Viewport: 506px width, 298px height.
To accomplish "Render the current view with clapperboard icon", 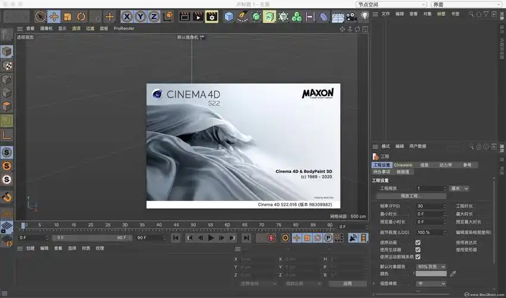I will tap(185, 17).
